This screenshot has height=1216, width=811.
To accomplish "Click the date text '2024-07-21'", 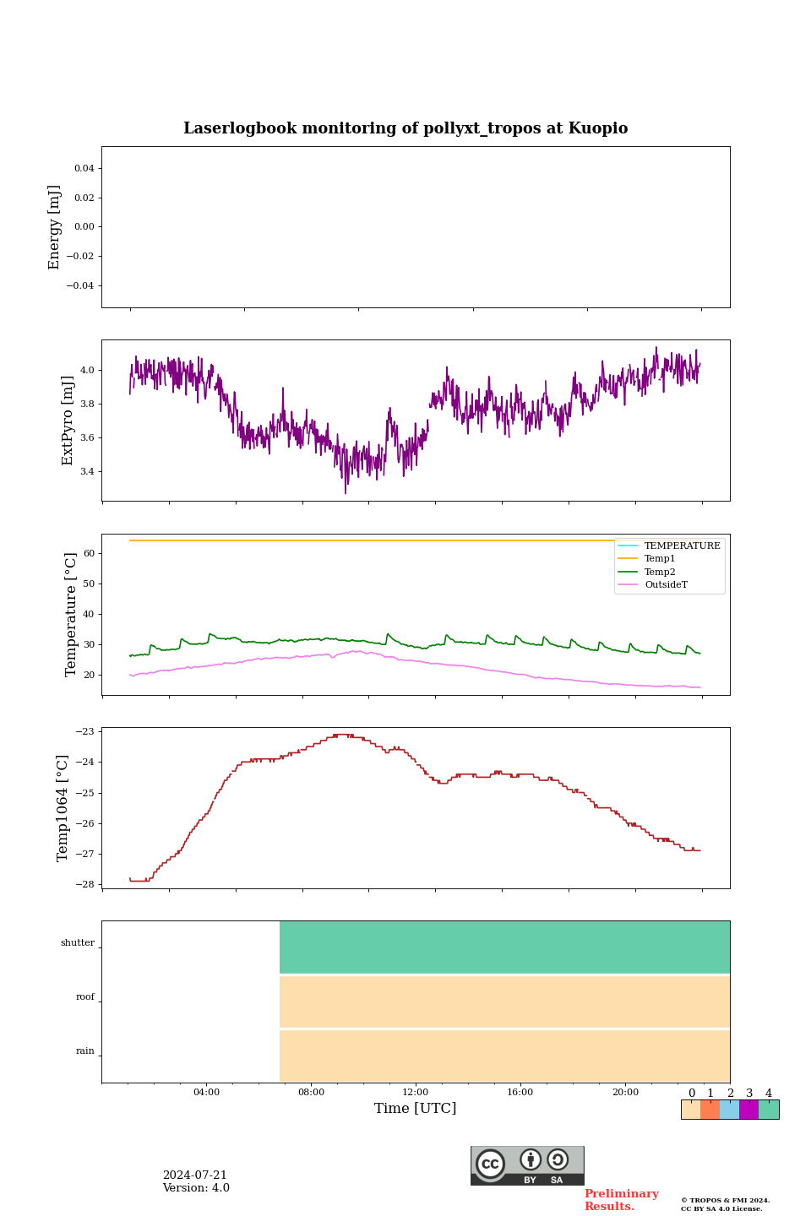I will (195, 1175).
